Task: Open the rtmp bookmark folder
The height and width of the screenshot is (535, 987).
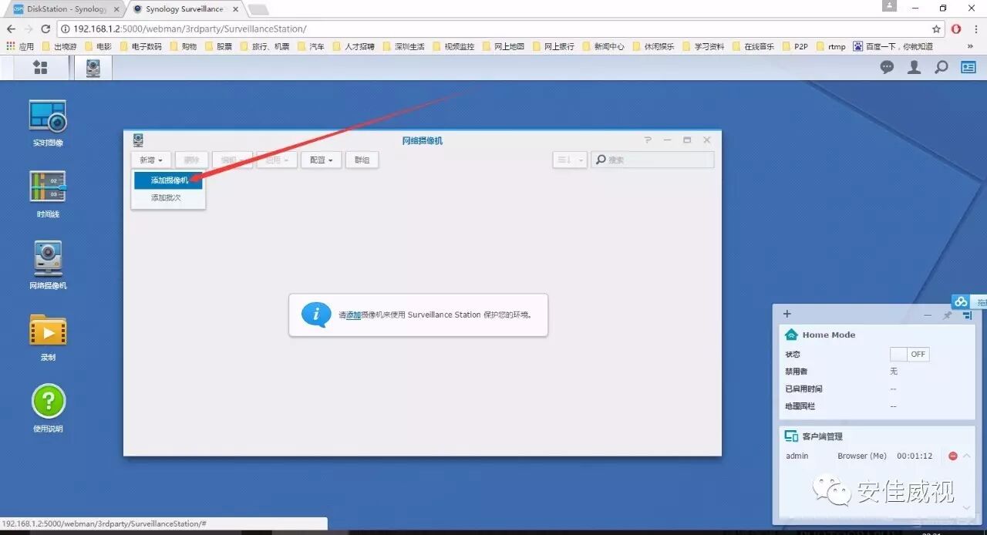Action: 830,46
